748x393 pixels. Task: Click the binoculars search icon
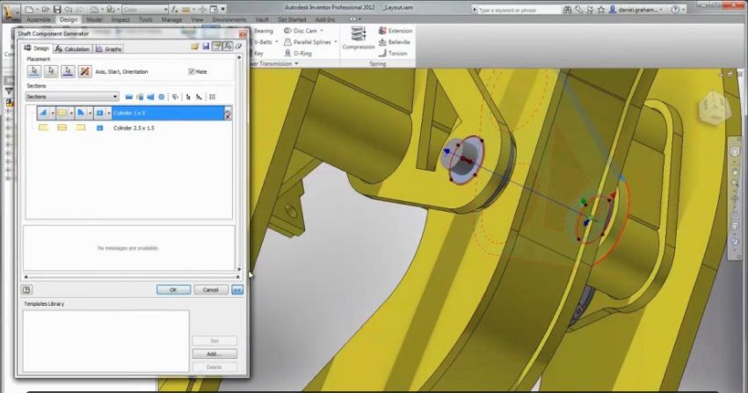(x=567, y=10)
